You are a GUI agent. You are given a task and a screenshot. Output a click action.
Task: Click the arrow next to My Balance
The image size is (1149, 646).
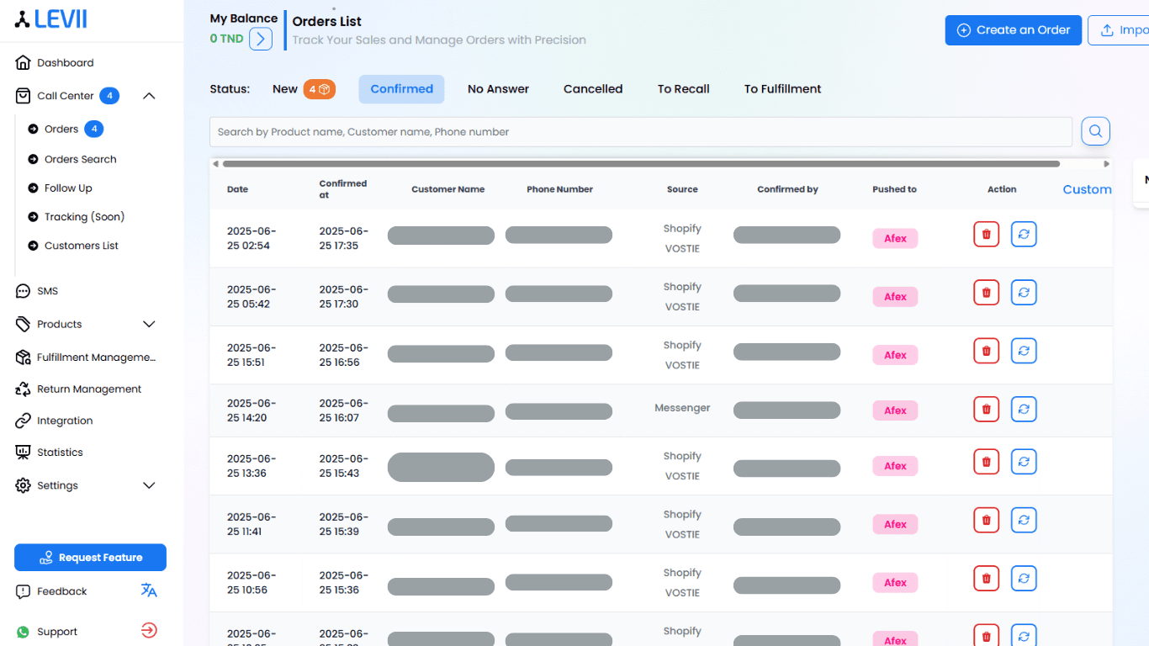tap(260, 38)
